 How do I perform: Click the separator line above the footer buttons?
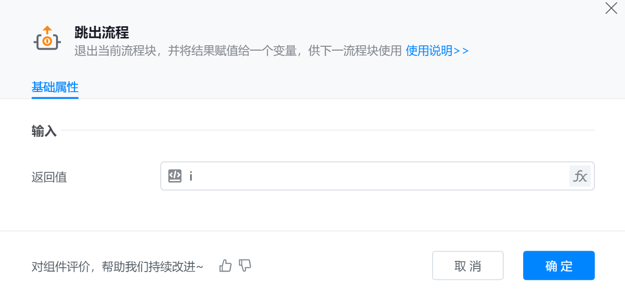point(312,231)
